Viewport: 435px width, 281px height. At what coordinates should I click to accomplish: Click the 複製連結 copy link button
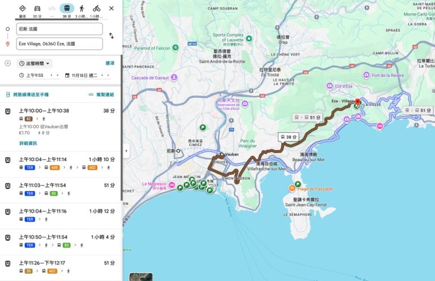[x=101, y=94]
